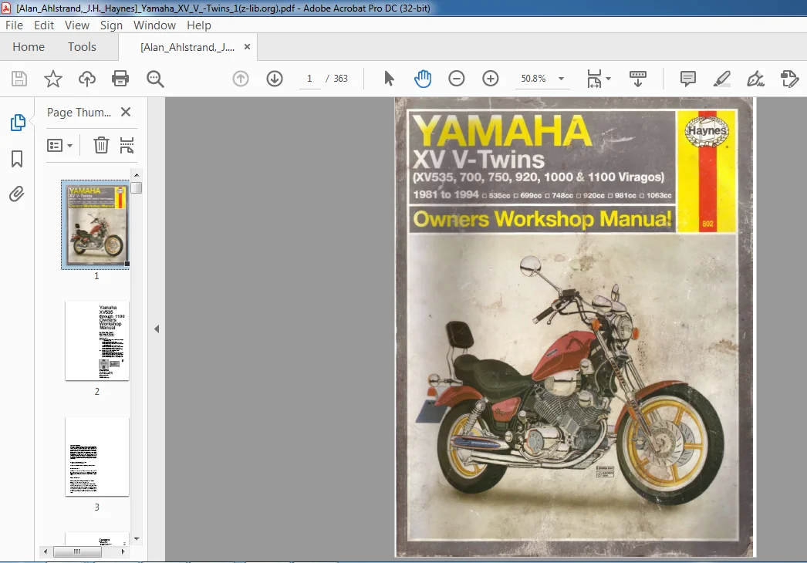Close the Page Thumbnails panel

click(126, 112)
